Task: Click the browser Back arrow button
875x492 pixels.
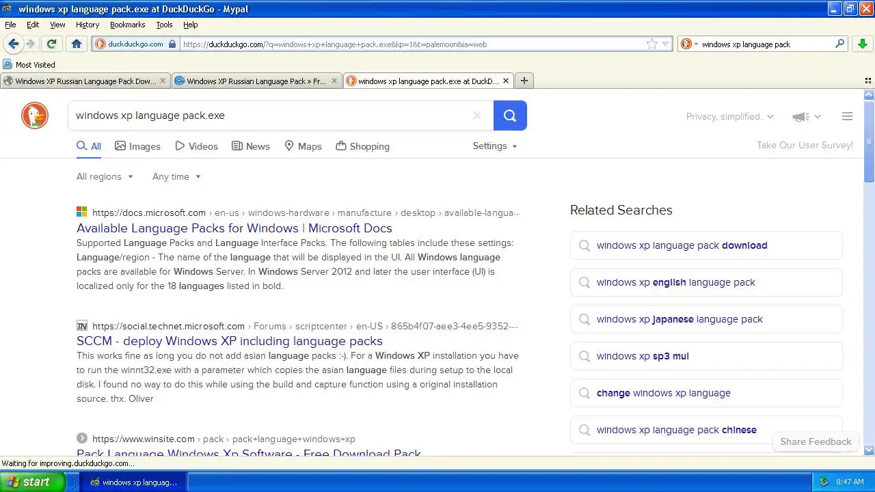Action: (x=13, y=44)
